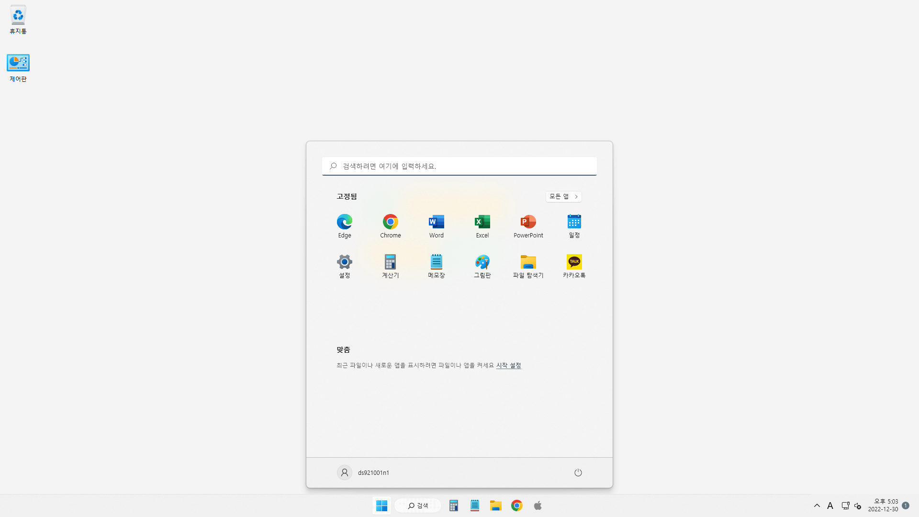Open the notepad icon on the taskbar

(475, 506)
